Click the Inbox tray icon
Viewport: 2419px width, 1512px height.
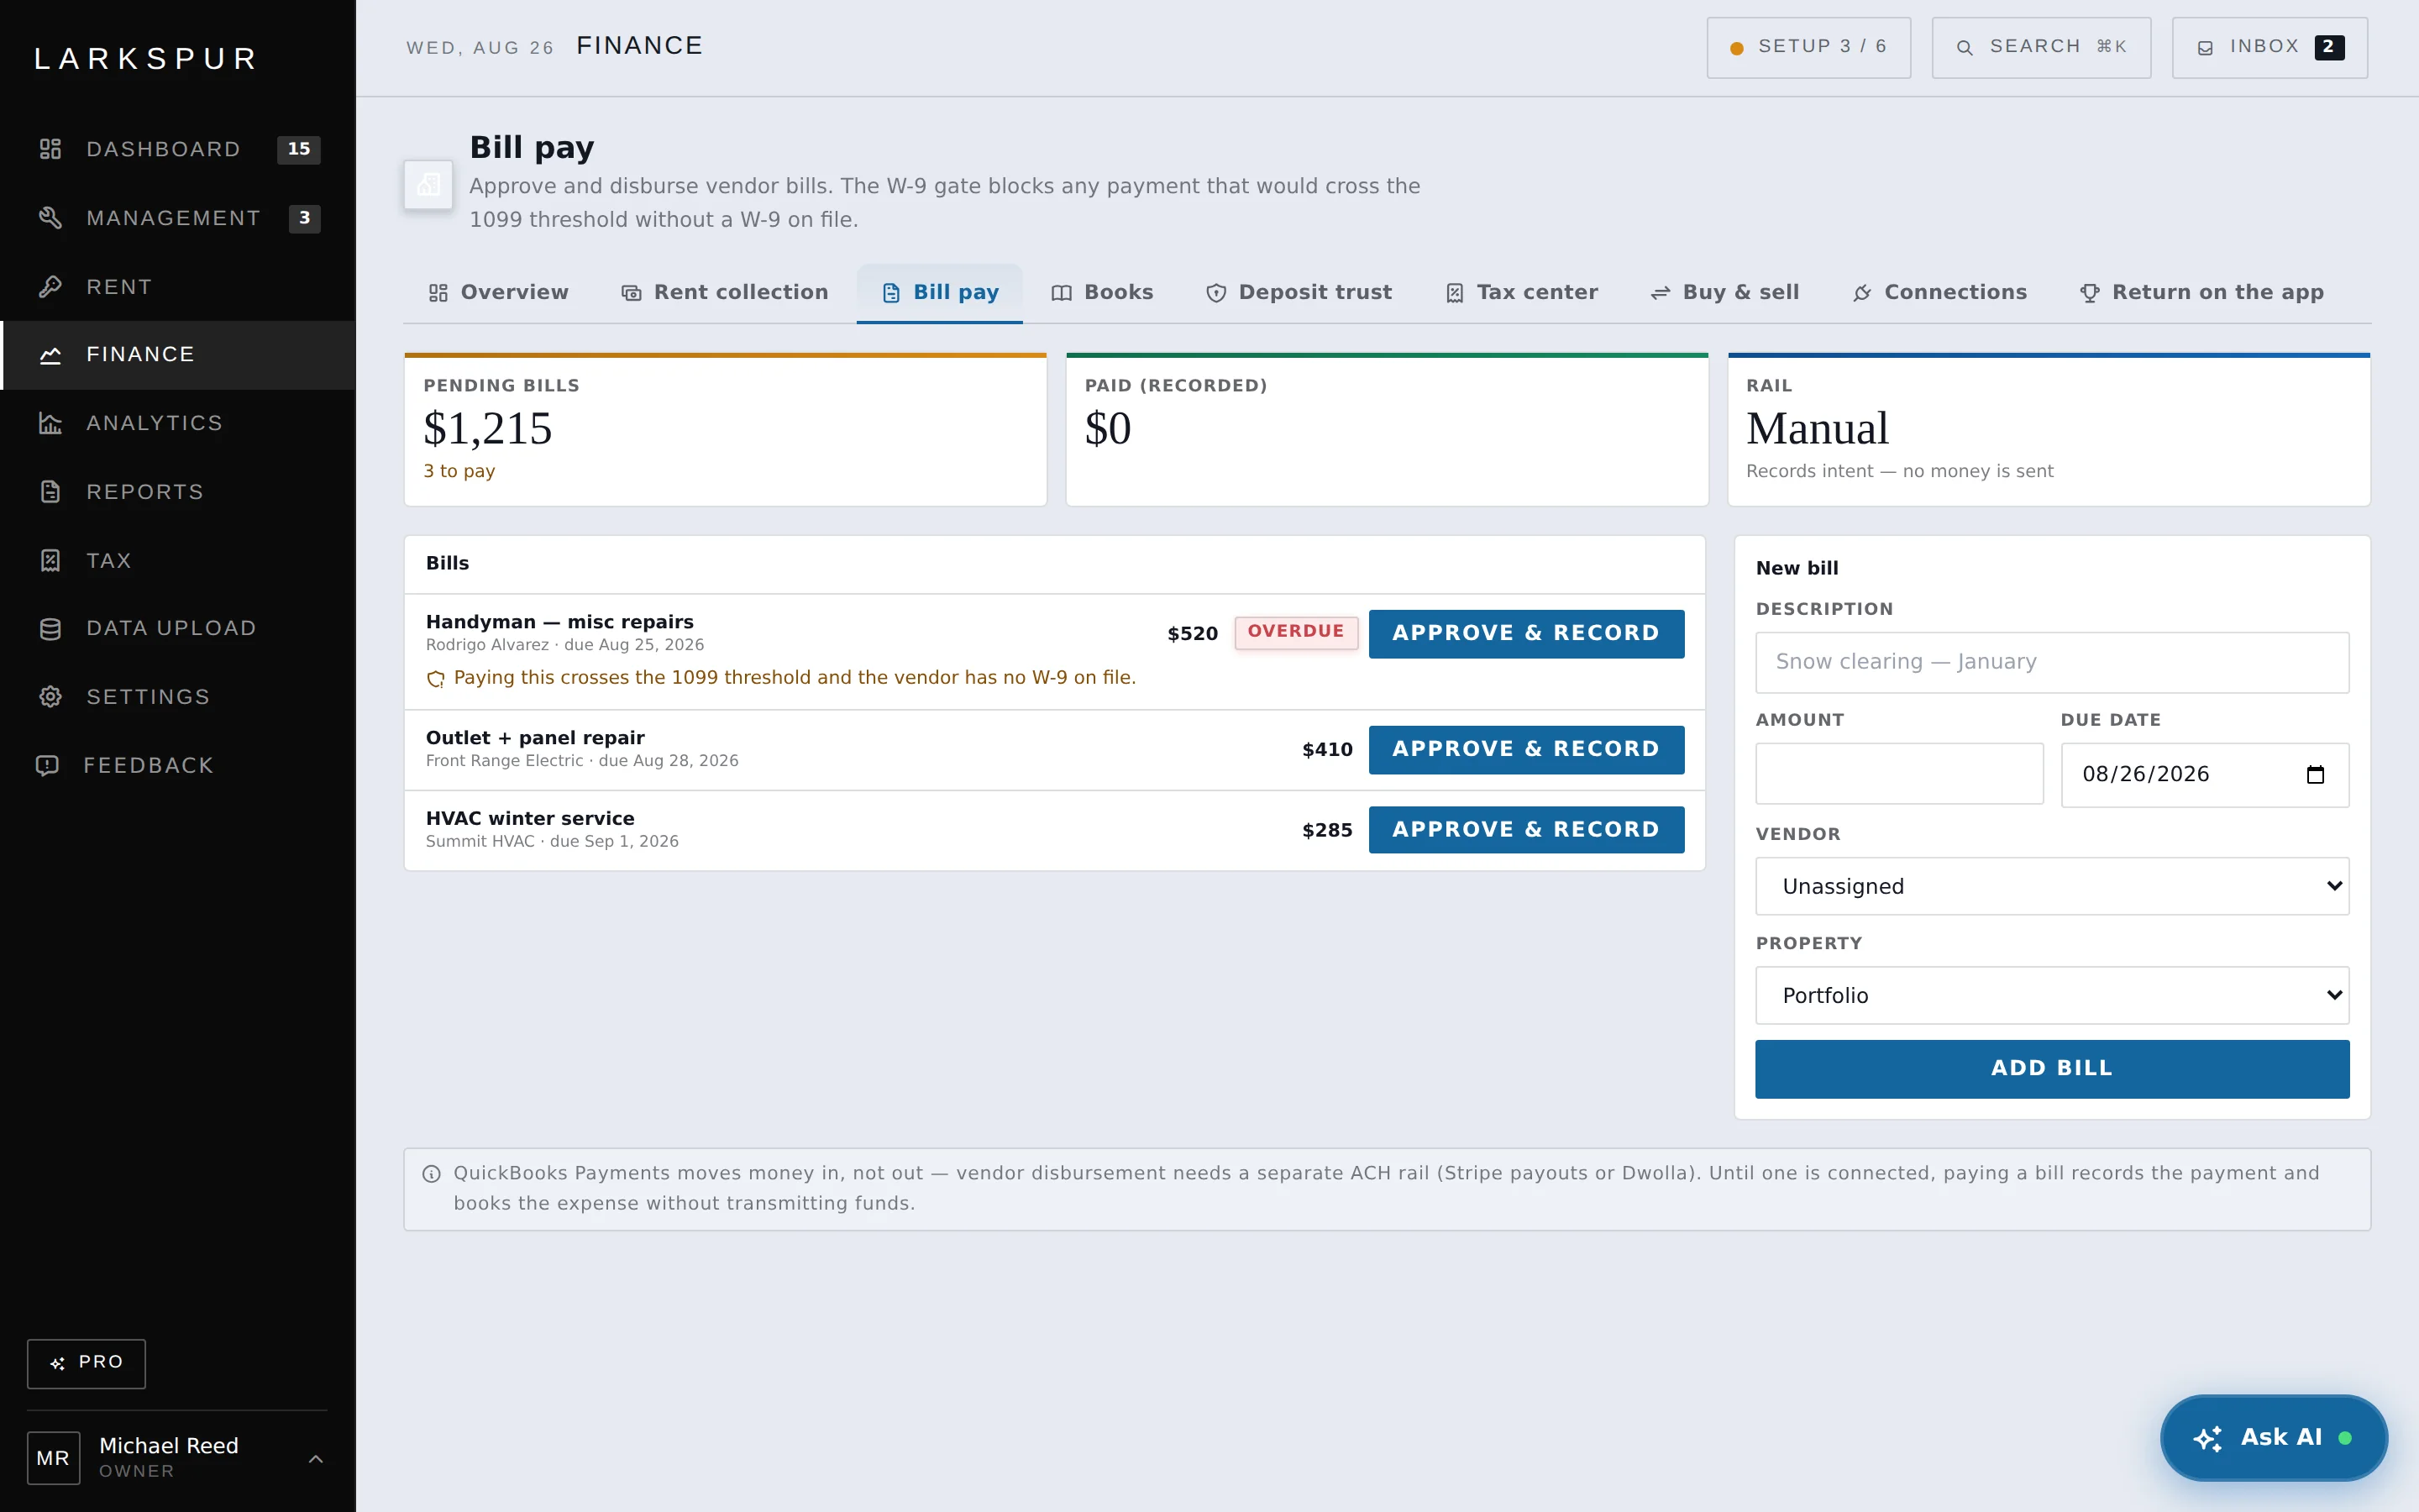pos(2204,48)
